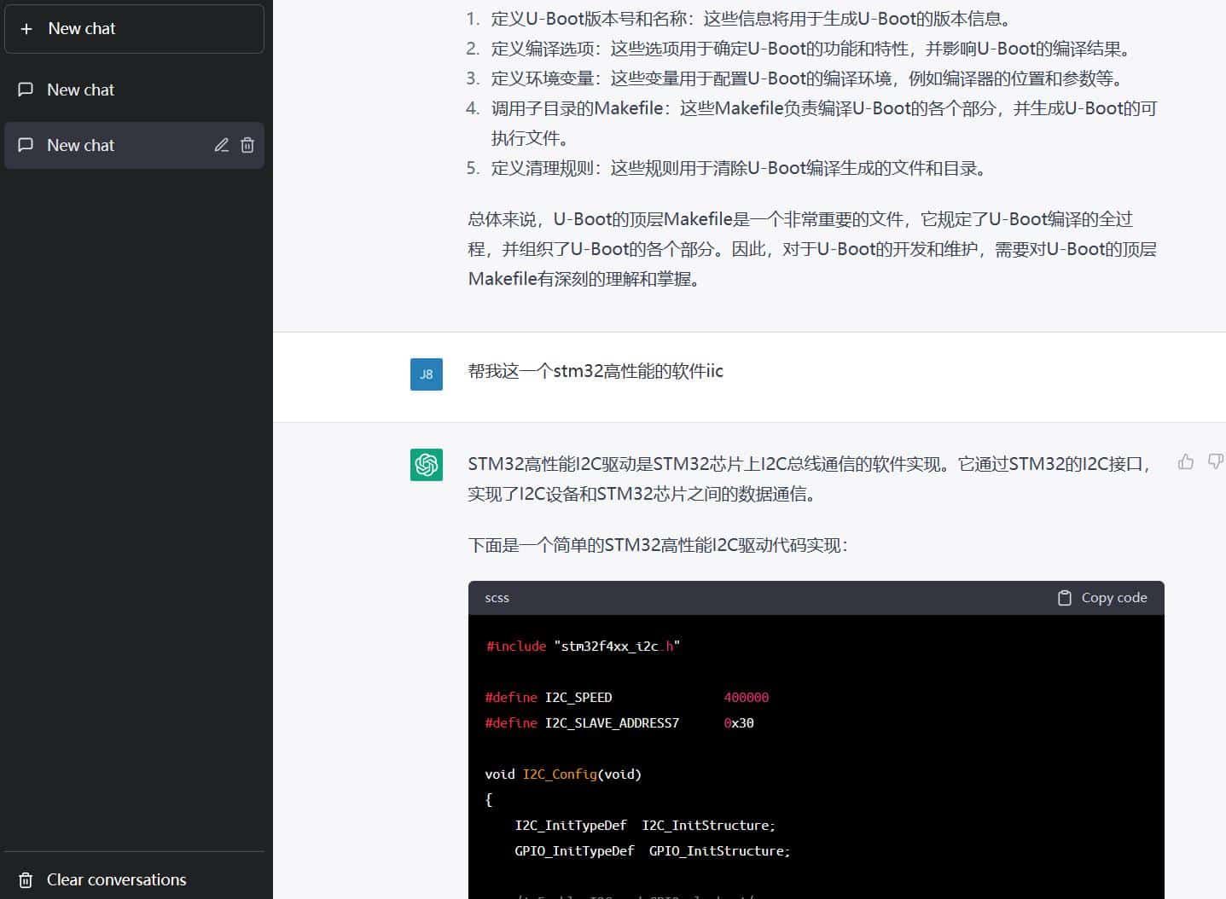
Task: Click the I2C_SPEED define line
Action: tap(627, 698)
